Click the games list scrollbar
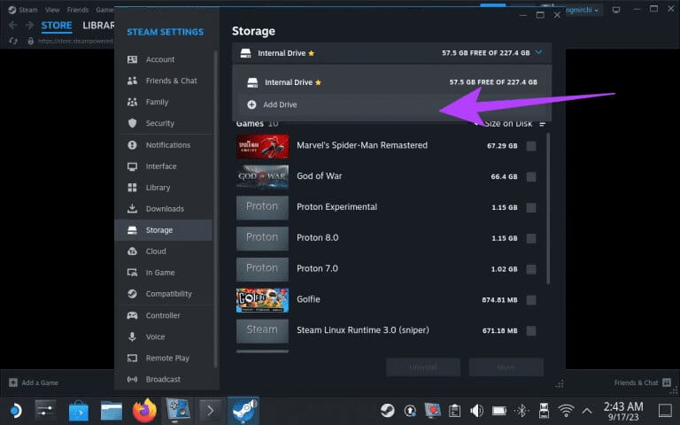This screenshot has width=680, height=425. tap(548, 209)
